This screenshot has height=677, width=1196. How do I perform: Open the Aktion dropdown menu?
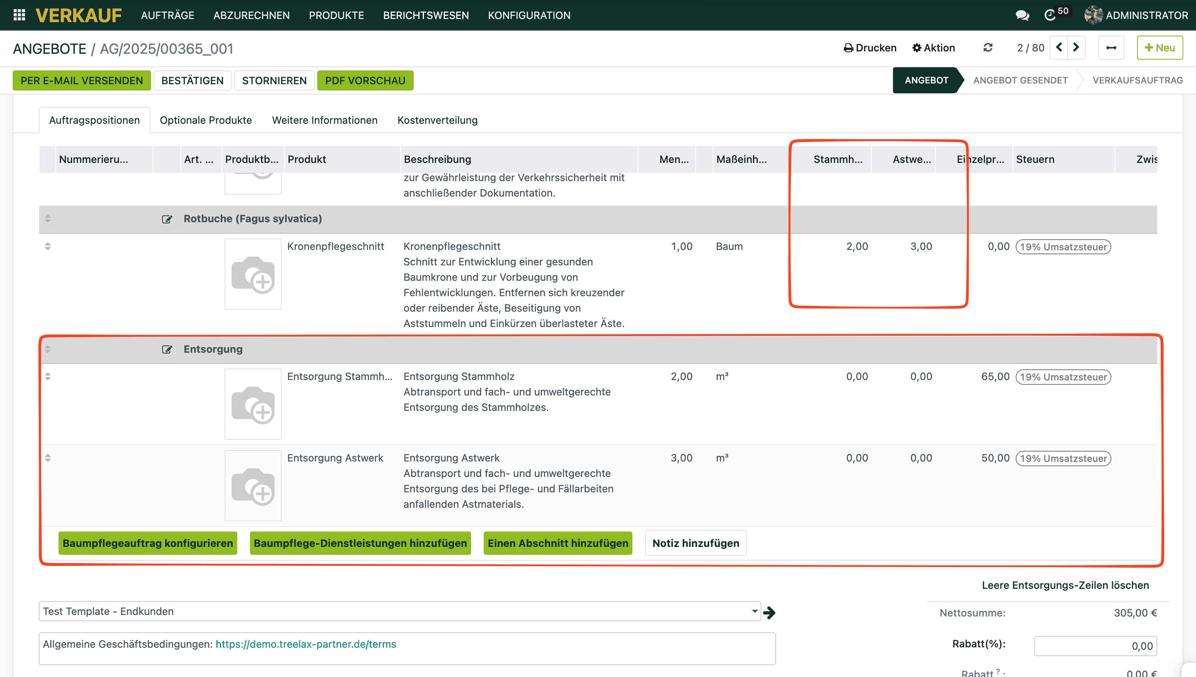click(933, 47)
